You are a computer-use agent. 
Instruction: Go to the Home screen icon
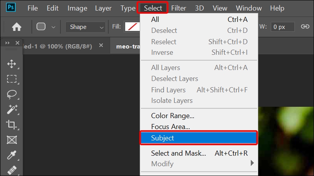[x=16, y=27]
